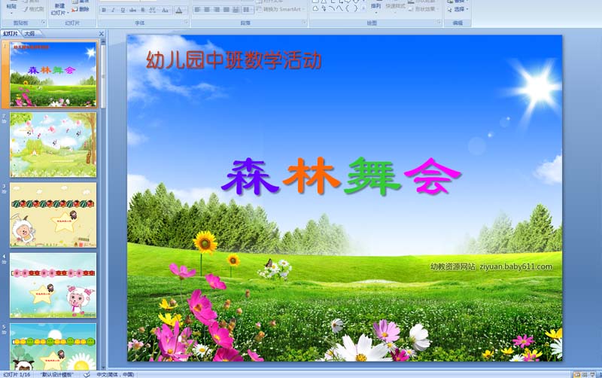602x378 pixels.
Task: Open the 排列 arrange dropdown
Action: tap(375, 8)
